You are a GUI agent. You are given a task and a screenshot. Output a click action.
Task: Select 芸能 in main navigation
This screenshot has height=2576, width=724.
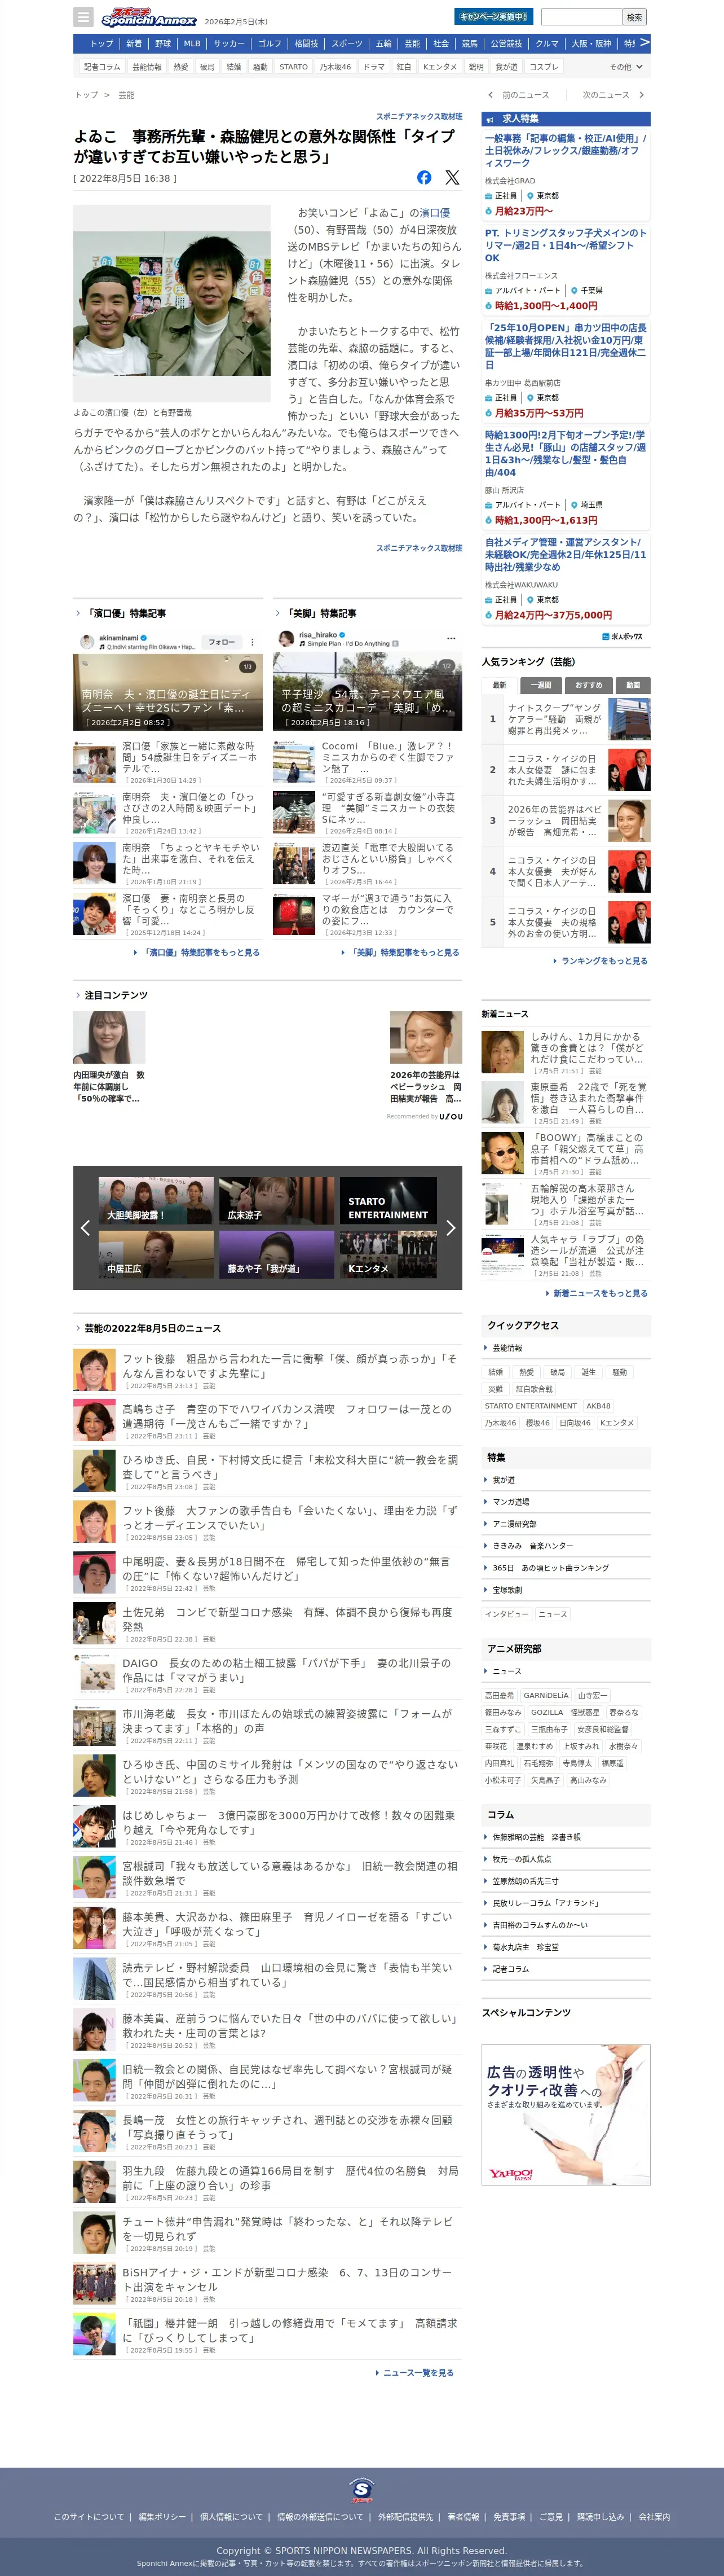click(x=412, y=44)
